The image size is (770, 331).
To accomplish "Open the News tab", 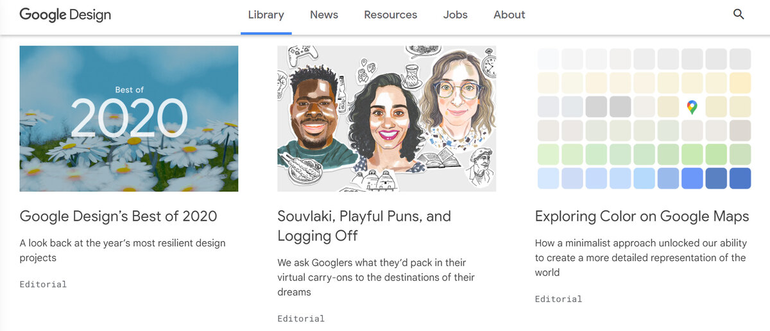I will [324, 15].
